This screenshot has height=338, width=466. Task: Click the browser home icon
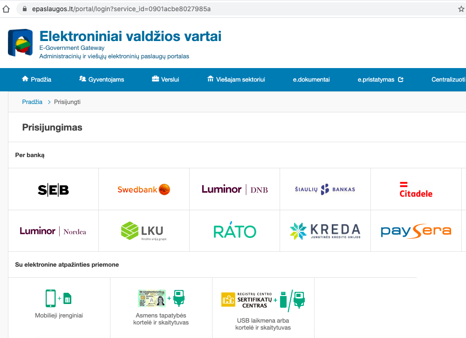point(6,9)
